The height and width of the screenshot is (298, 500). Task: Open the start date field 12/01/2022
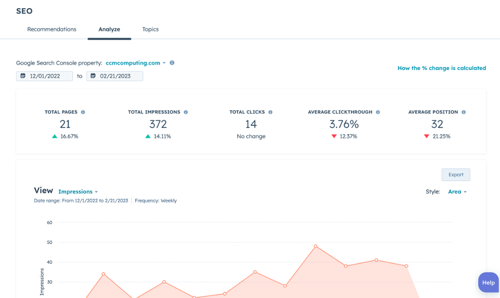pyautogui.click(x=44, y=76)
